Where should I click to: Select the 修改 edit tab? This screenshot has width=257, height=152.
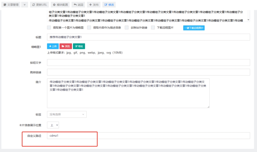tap(109, 5)
